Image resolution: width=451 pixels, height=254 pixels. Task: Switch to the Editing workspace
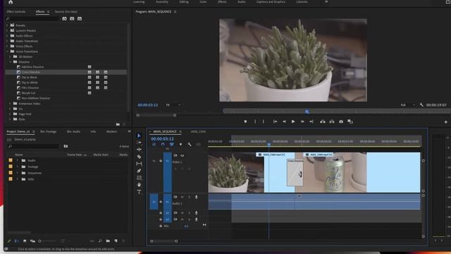tap(184, 1)
